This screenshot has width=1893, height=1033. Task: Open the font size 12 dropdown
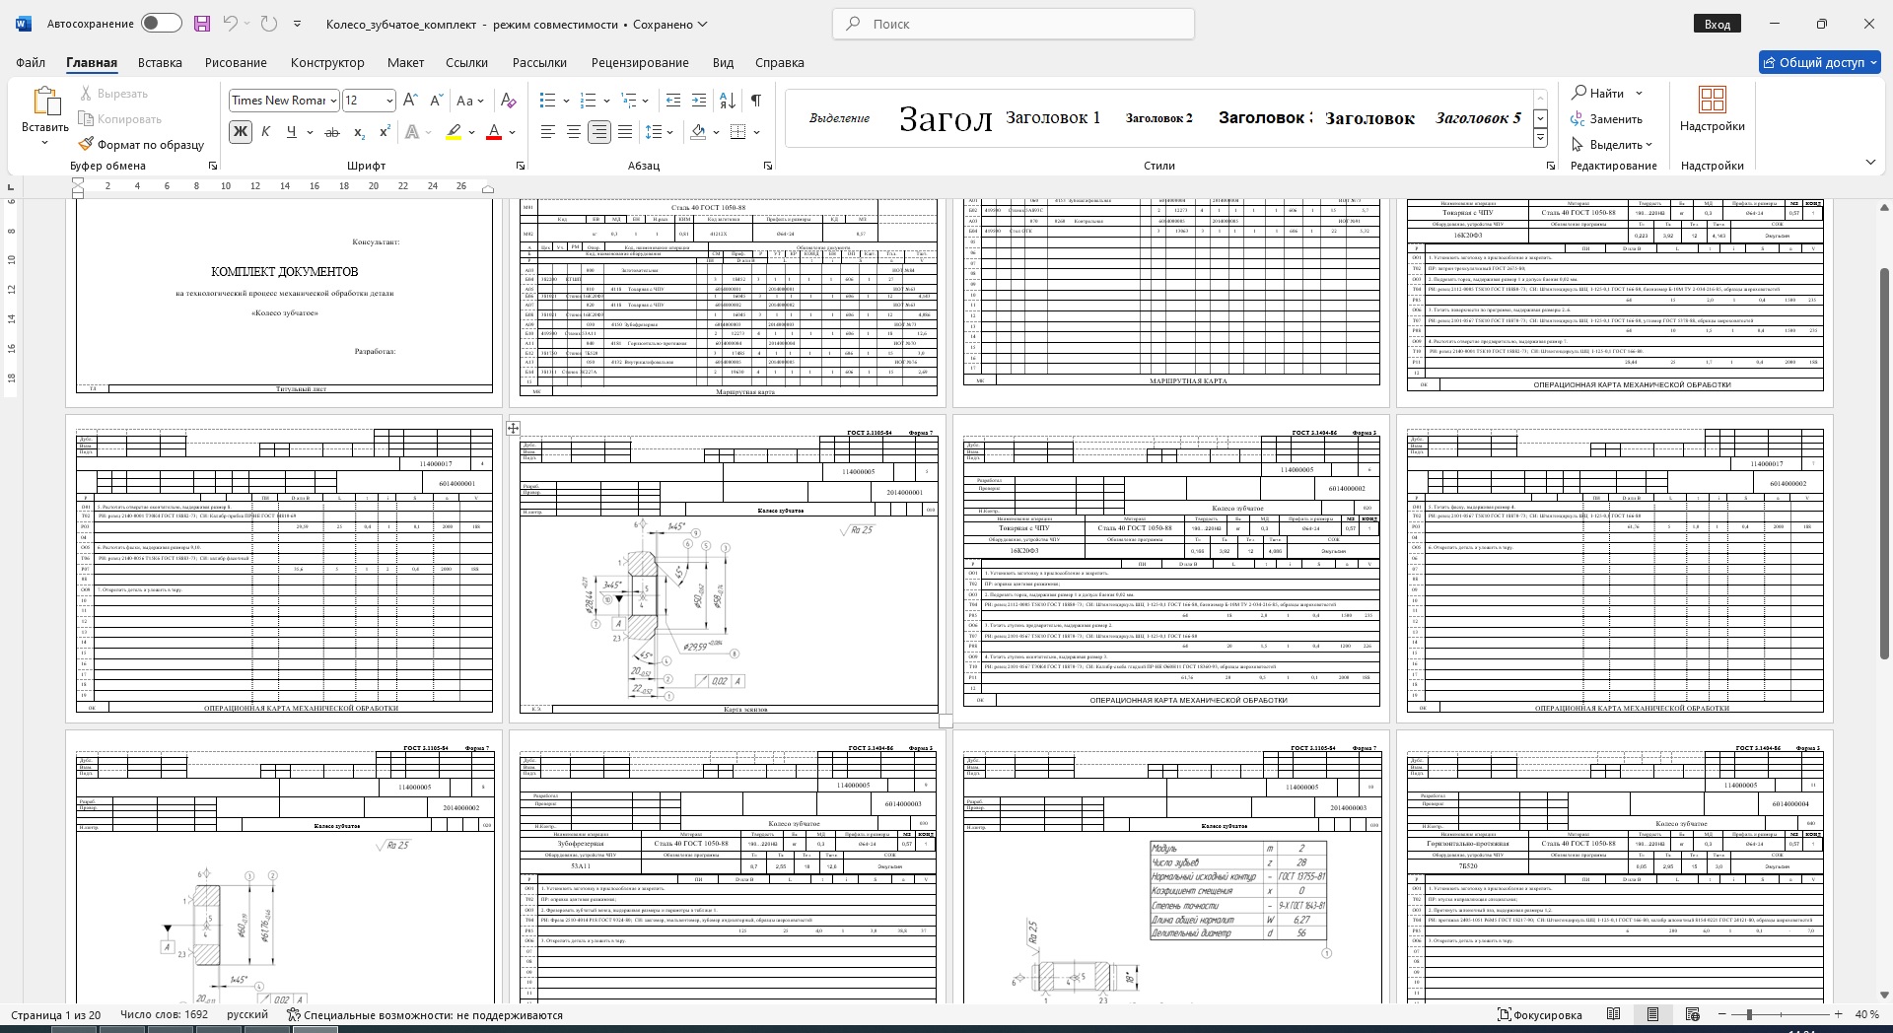point(389,101)
